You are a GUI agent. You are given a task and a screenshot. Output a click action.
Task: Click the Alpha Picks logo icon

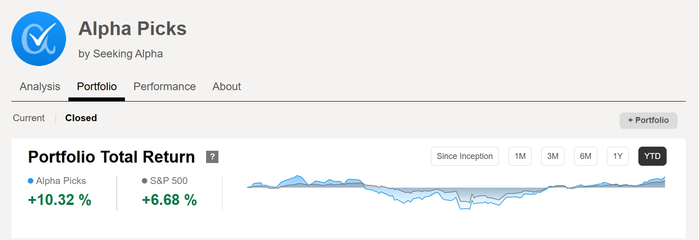39,39
